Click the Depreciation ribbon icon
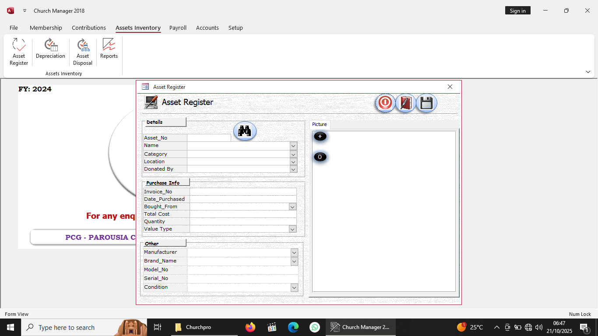598x336 pixels. pos(50,49)
